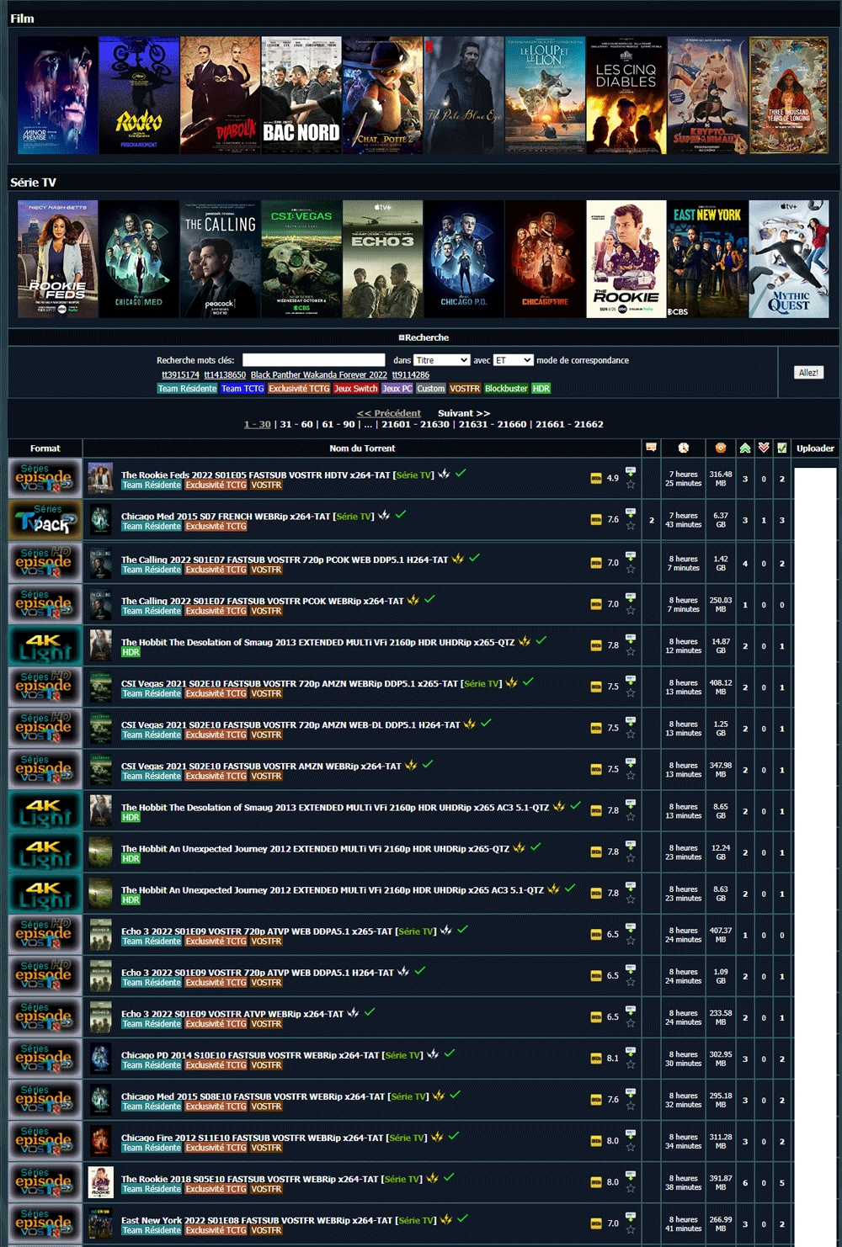
Task: Sort by the orange file size icon
Action: point(720,448)
